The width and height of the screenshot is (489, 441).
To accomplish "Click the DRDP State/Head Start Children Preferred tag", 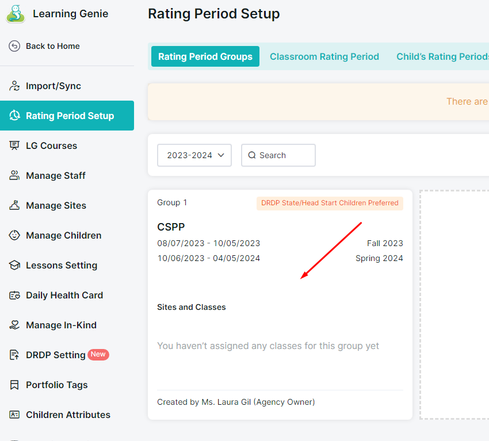I will click(x=330, y=203).
